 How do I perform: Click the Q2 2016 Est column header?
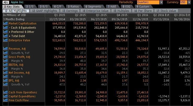pyautogui.click(x=161, y=15)
